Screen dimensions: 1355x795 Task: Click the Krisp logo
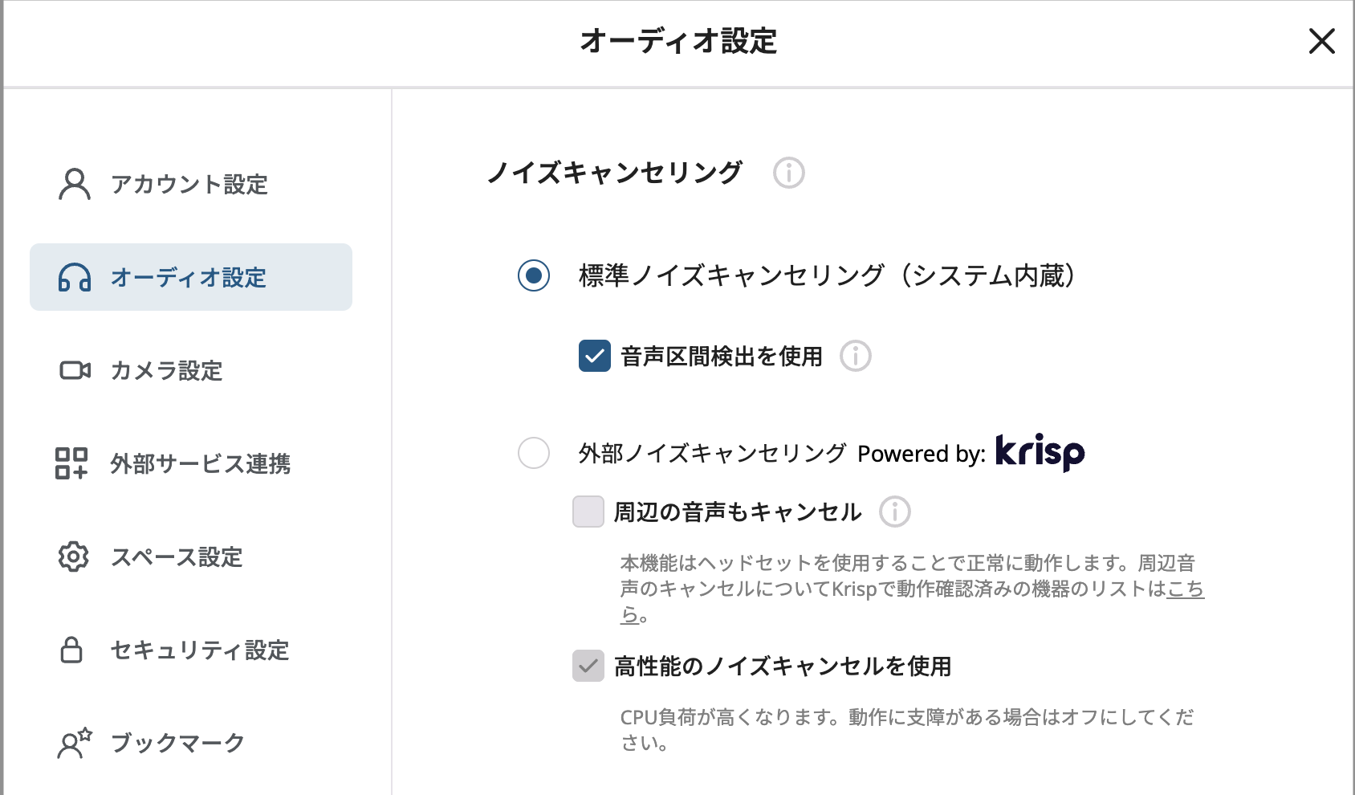tap(1039, 452)
